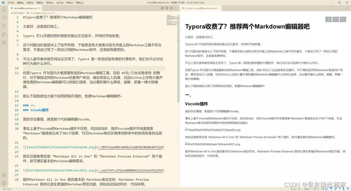The height and width of the screenshot is (191, 351).
Task: Click the path :/09fcbed40c6846a7ad0383860b4bf110 on line 22
Action: (x=131, y=147)
